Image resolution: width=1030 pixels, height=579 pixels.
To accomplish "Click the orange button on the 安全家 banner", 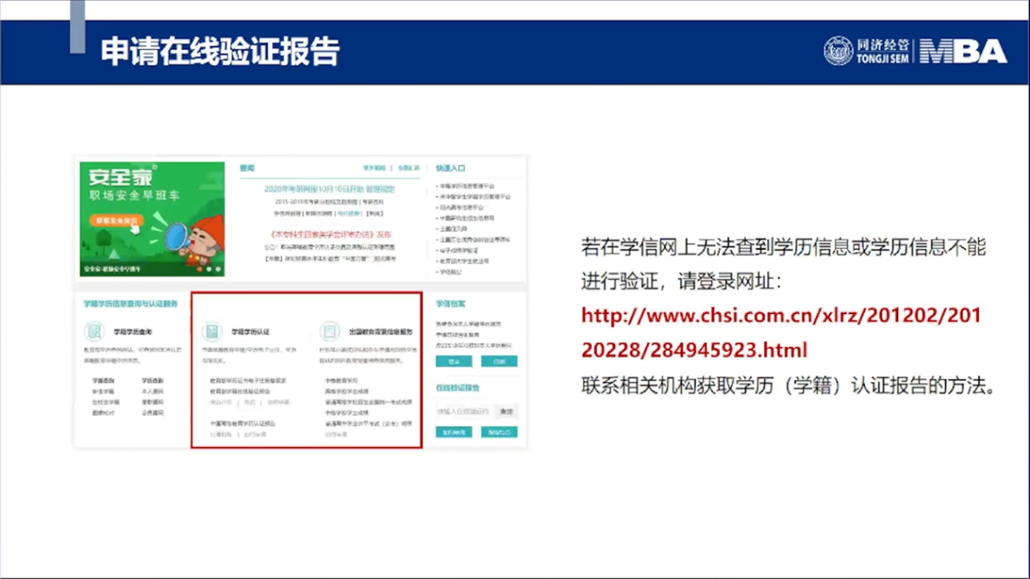I will pyautogui.click(x=116, y=220).
